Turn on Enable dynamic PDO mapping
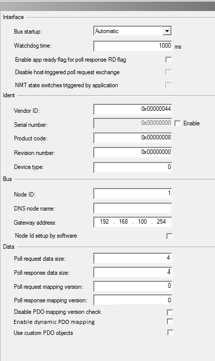The width and height of the screenshot is (215, 361). point(170,321)
